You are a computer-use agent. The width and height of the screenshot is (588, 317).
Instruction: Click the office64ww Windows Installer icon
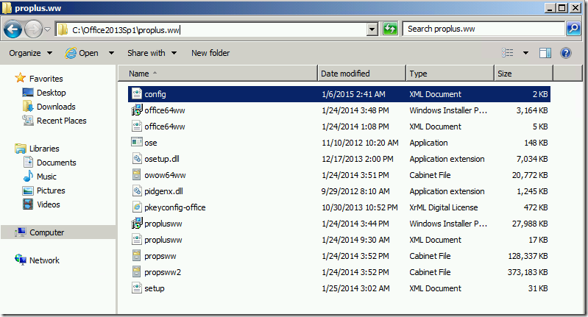[x=136, y=110]
